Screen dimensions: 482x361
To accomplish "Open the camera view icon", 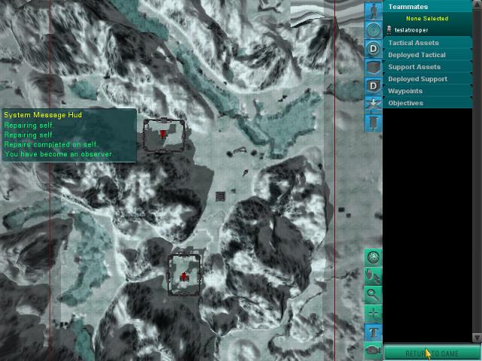I will pyautogui.click(x=374, y=350).
